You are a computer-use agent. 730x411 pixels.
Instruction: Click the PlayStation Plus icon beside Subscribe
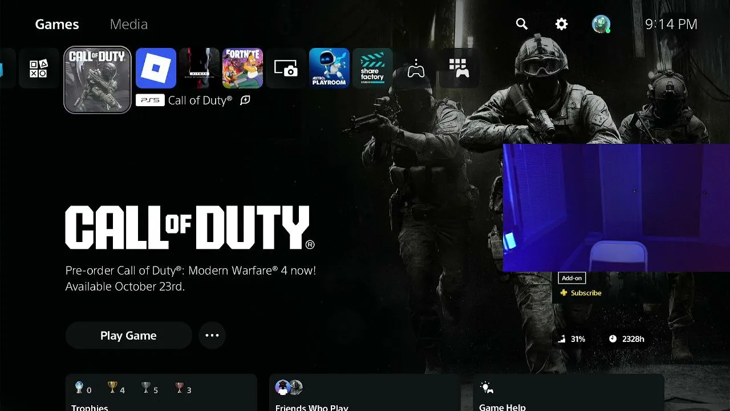pos(563,293)
